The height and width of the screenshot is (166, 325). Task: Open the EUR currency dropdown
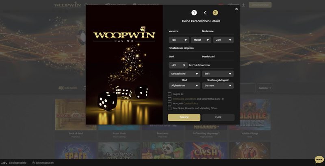coord(218,74)
